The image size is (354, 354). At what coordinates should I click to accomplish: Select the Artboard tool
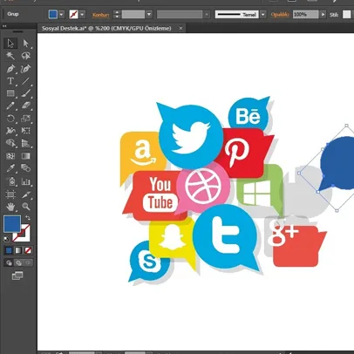(x=10, y=194)
